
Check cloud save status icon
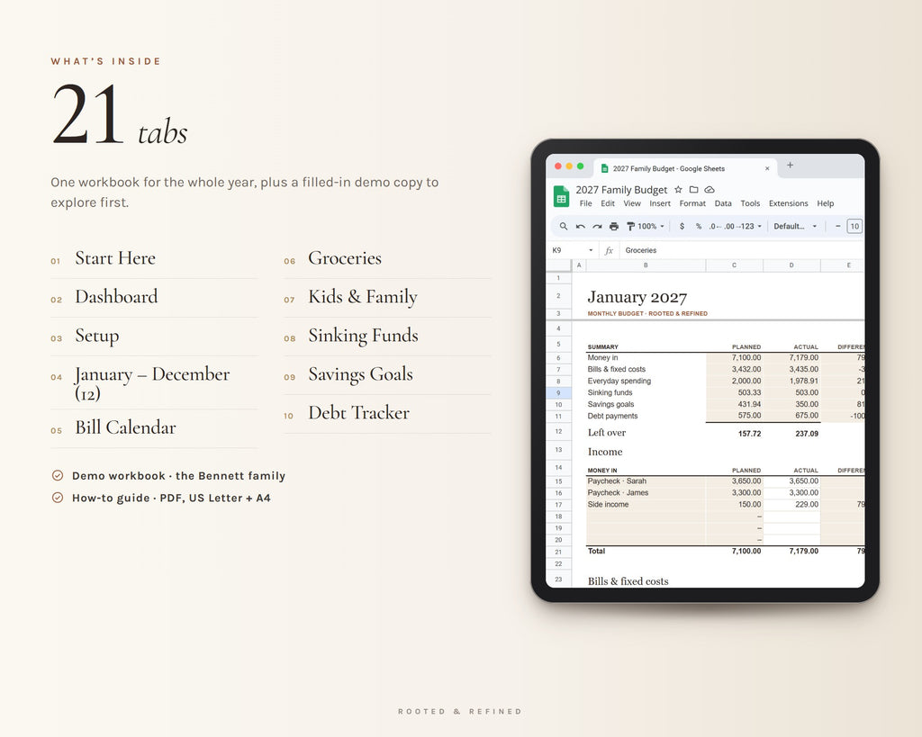[710, 190]
